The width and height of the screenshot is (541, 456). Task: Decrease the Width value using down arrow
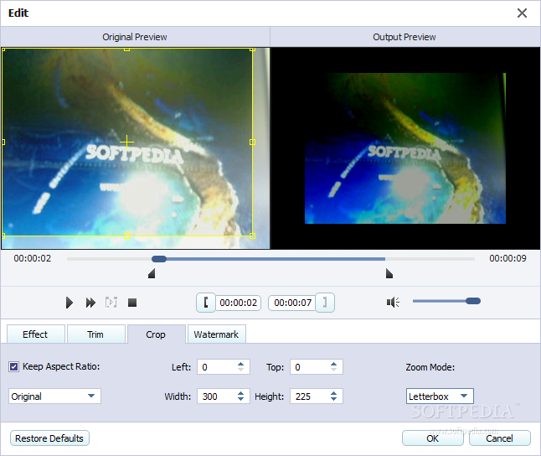[x=241, y=399]
